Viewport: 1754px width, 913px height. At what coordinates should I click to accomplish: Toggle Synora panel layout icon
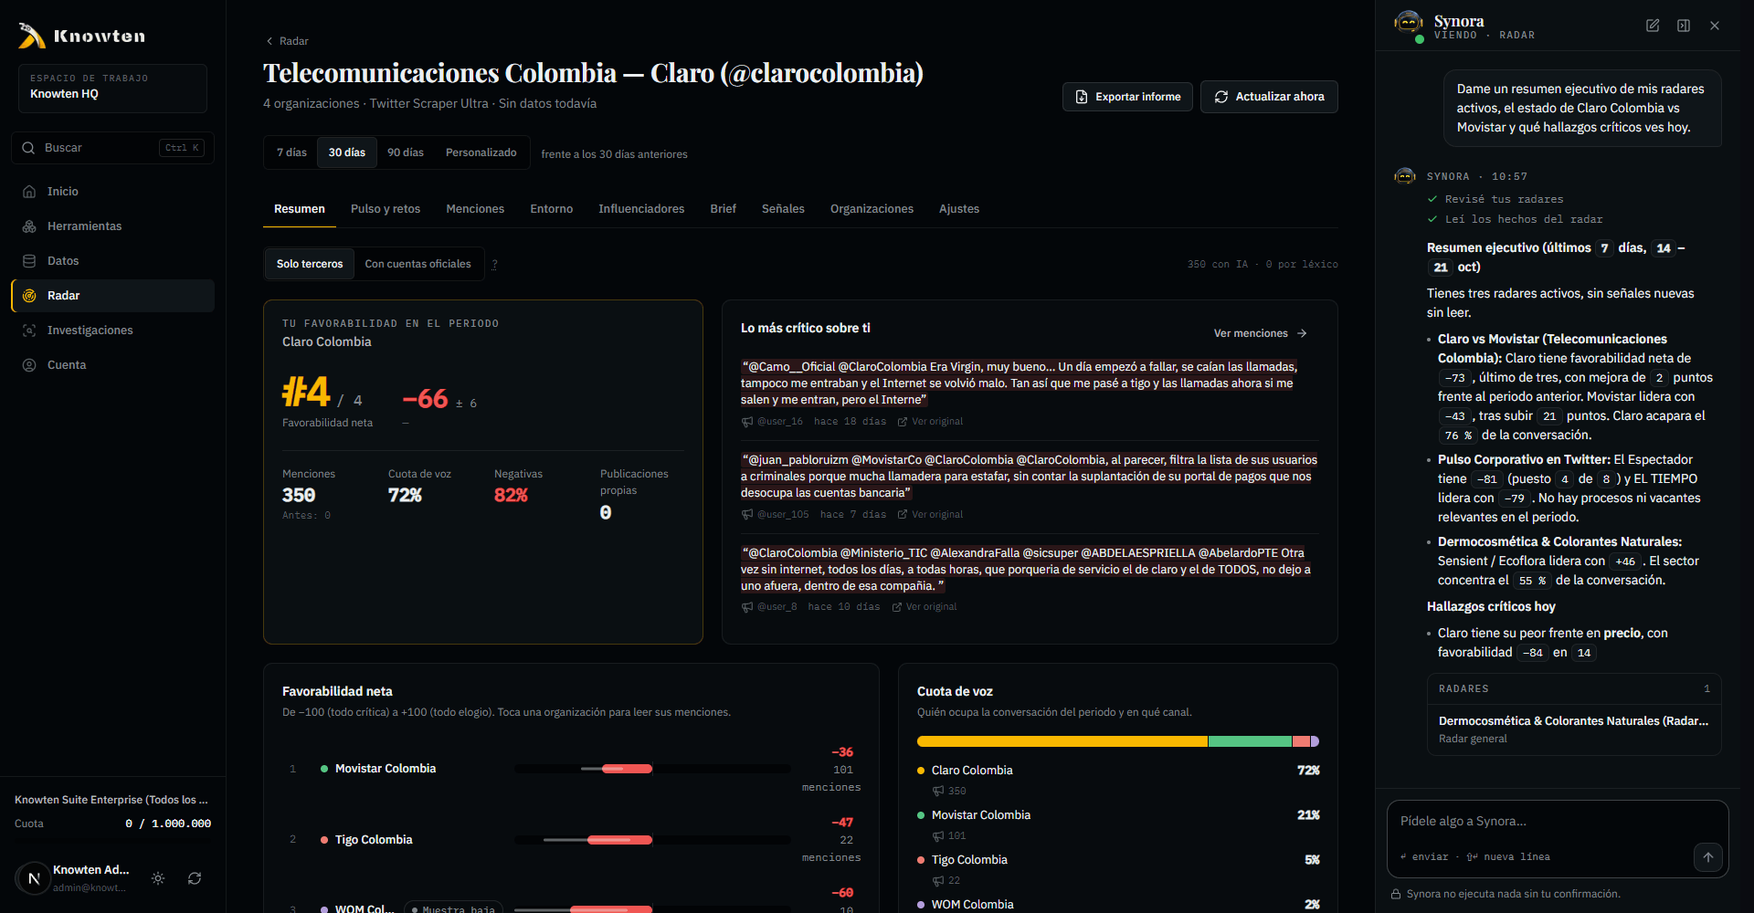tap(1684, 26)
